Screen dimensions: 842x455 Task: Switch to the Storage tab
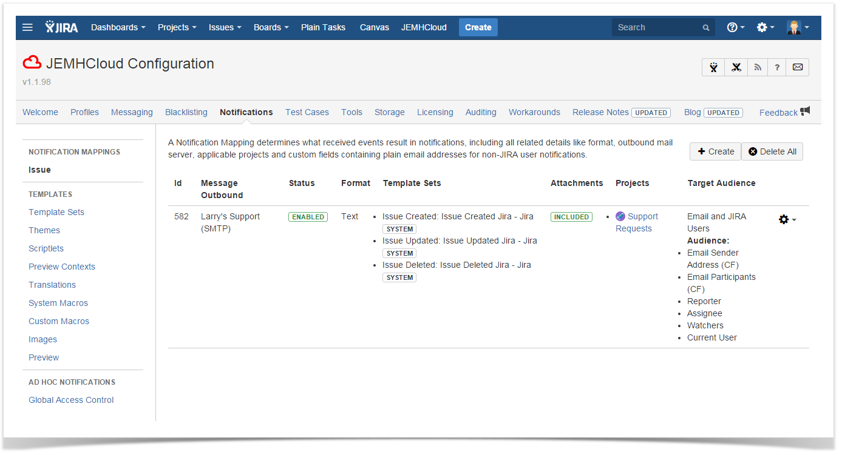point(390,112)
